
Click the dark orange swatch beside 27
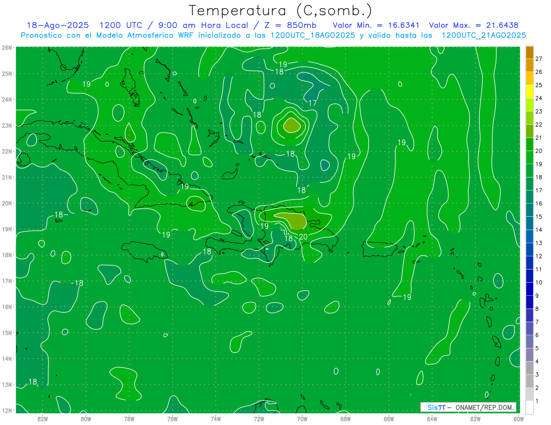coord(529,52)
